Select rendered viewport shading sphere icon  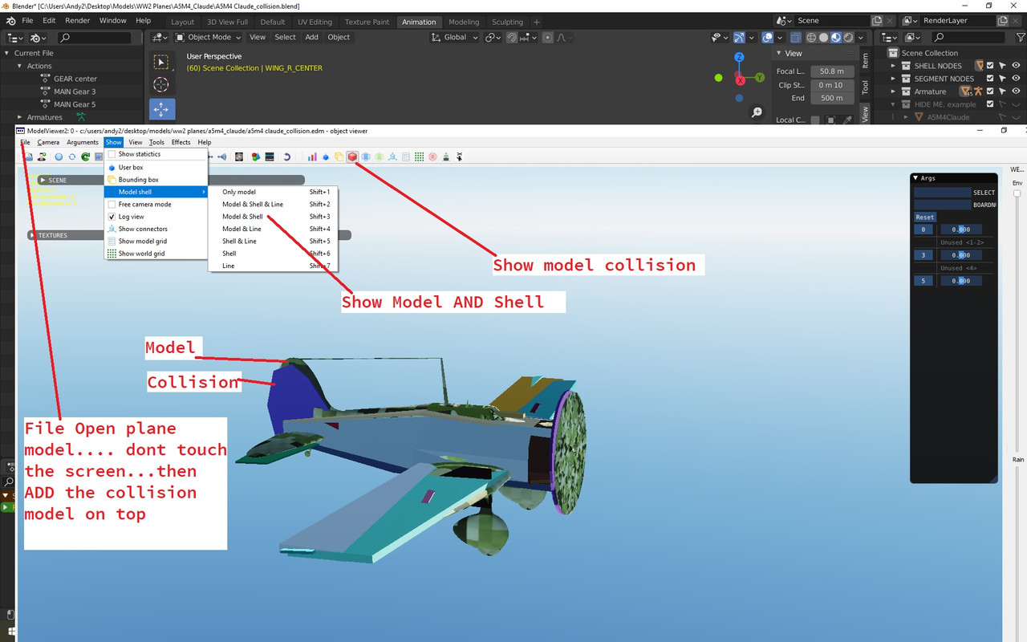(847, 37)
